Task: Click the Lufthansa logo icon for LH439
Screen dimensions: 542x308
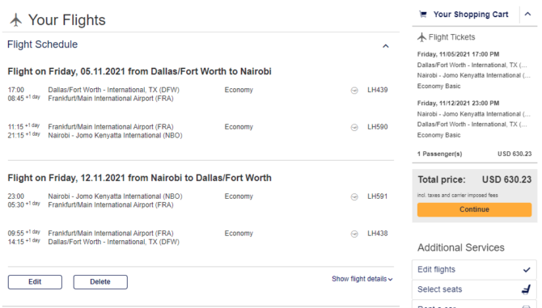Action: click(x=354, y=91)
